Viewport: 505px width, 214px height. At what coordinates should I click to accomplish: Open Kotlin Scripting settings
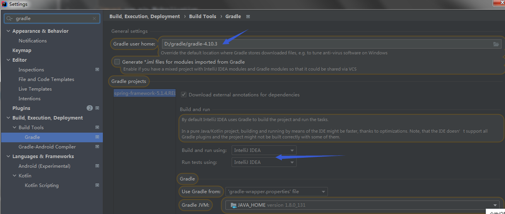42,185
